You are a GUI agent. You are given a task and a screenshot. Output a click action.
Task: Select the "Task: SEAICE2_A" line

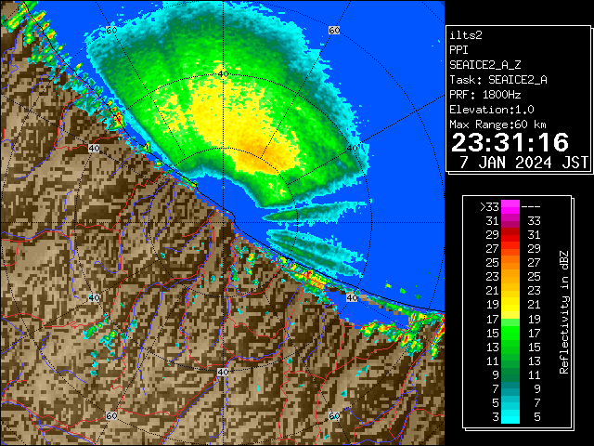point(498,80)
